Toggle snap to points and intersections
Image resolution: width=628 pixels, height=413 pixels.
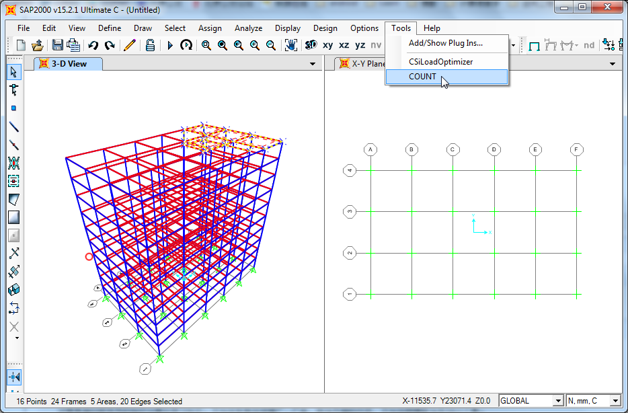13,377
